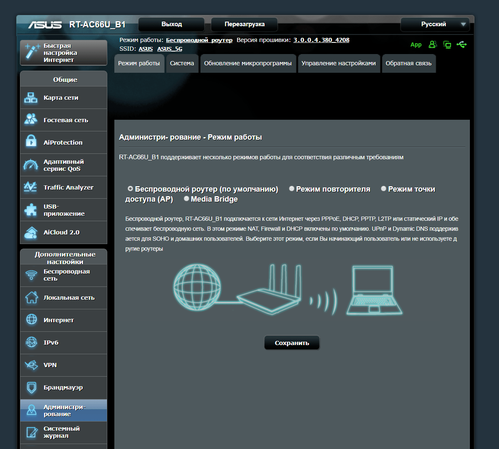Click the green network clients status icon
The height and width of the screenshot is (449, 499).
[447, 44]
